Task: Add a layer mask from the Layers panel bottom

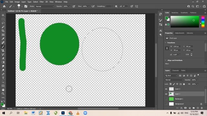Action: click(185, 108)
